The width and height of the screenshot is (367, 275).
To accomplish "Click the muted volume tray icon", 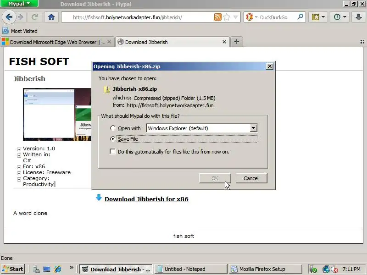I will [334, 269].
